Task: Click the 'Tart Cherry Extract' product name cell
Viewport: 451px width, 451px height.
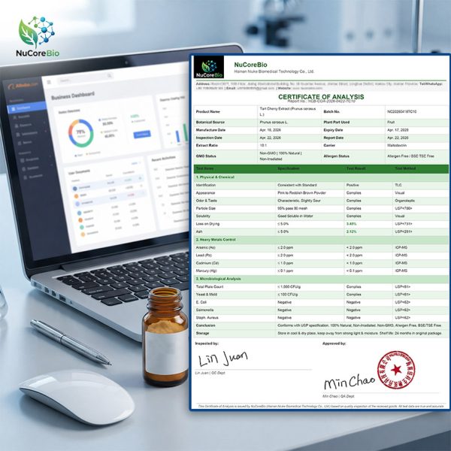Action: 288,111
